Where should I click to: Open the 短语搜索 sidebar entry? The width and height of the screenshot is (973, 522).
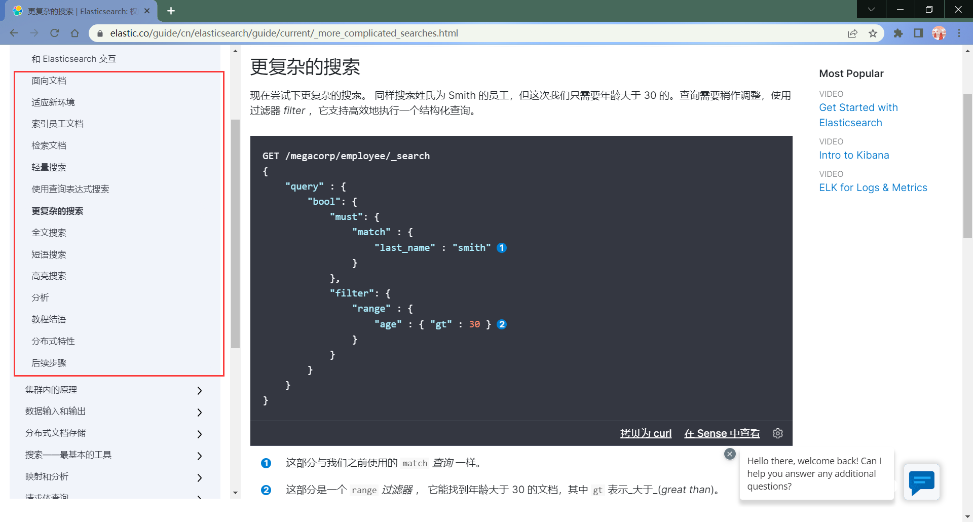point(49,254)
